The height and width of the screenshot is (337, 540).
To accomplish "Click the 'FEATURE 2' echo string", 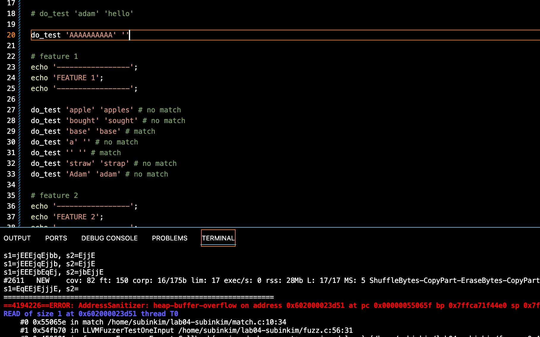I will tap(76, 217).
